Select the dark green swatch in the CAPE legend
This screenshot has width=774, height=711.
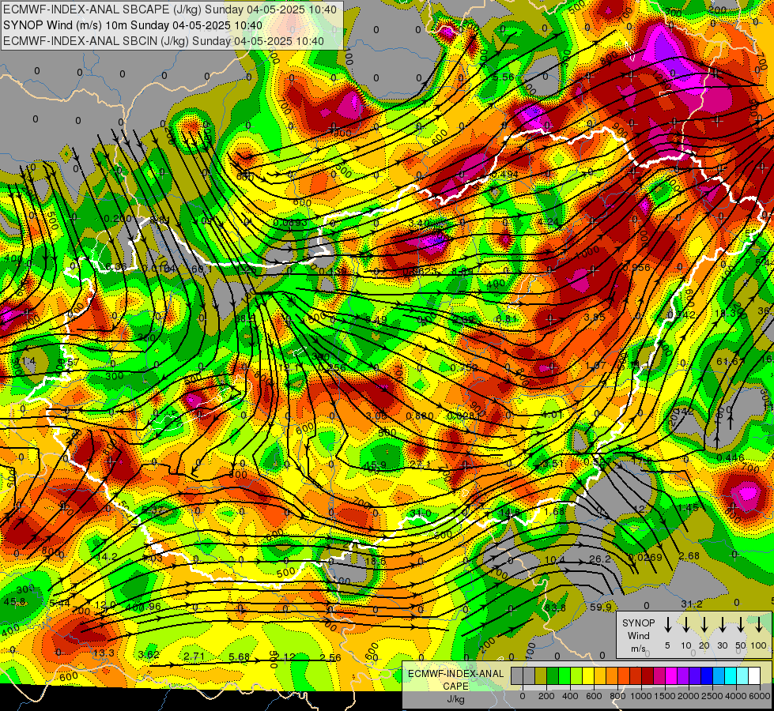pos(553,676)
